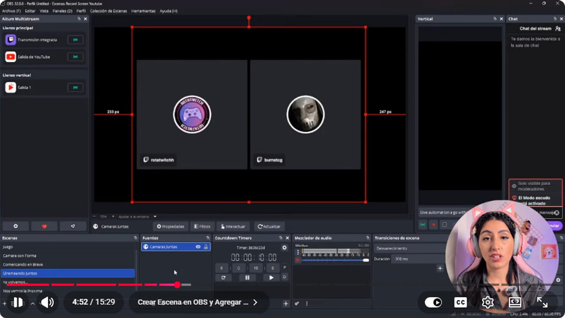
Task: Pause the countdown timer
Action: pyautogui.click(x=247, y=277)
